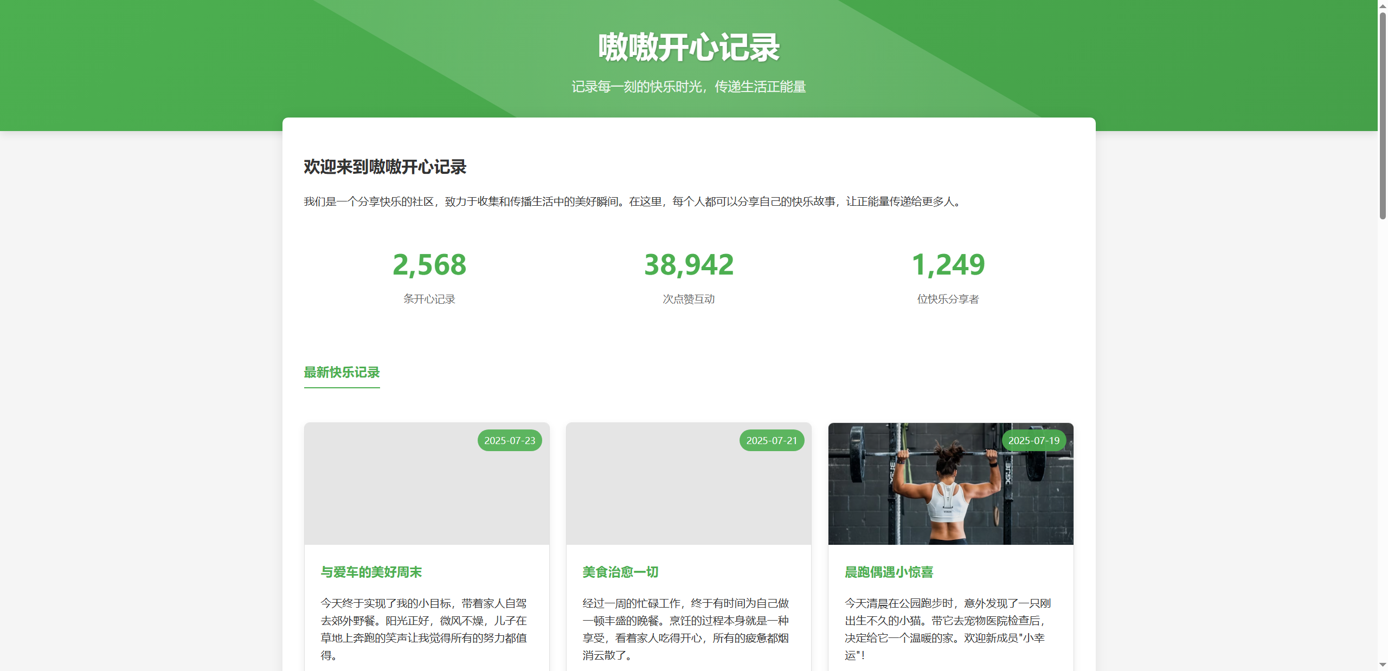Open the 美食治愈一切 card title
Image resolution: width=1388 pixels, height=671 pixels.
click(620, 572)
